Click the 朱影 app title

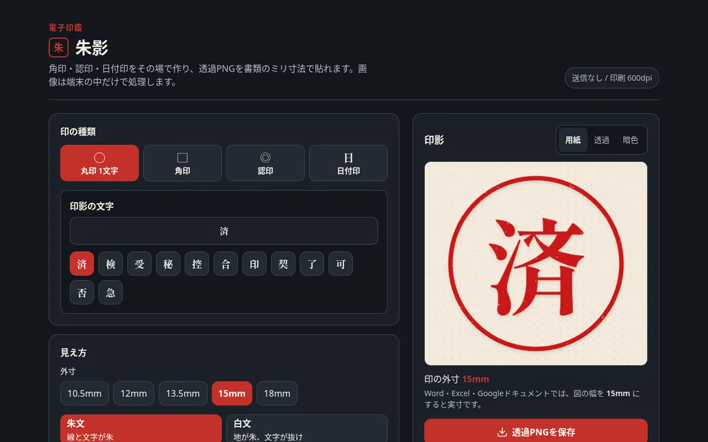[92, 48]
